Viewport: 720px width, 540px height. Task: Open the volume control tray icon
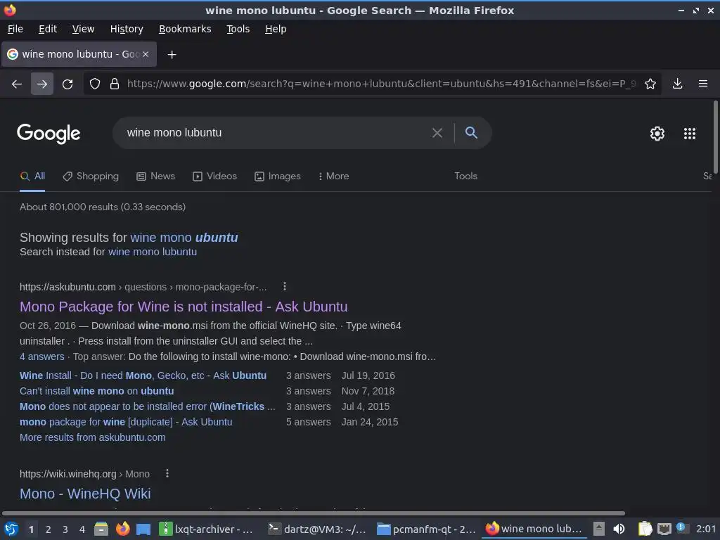click(619, 529)
